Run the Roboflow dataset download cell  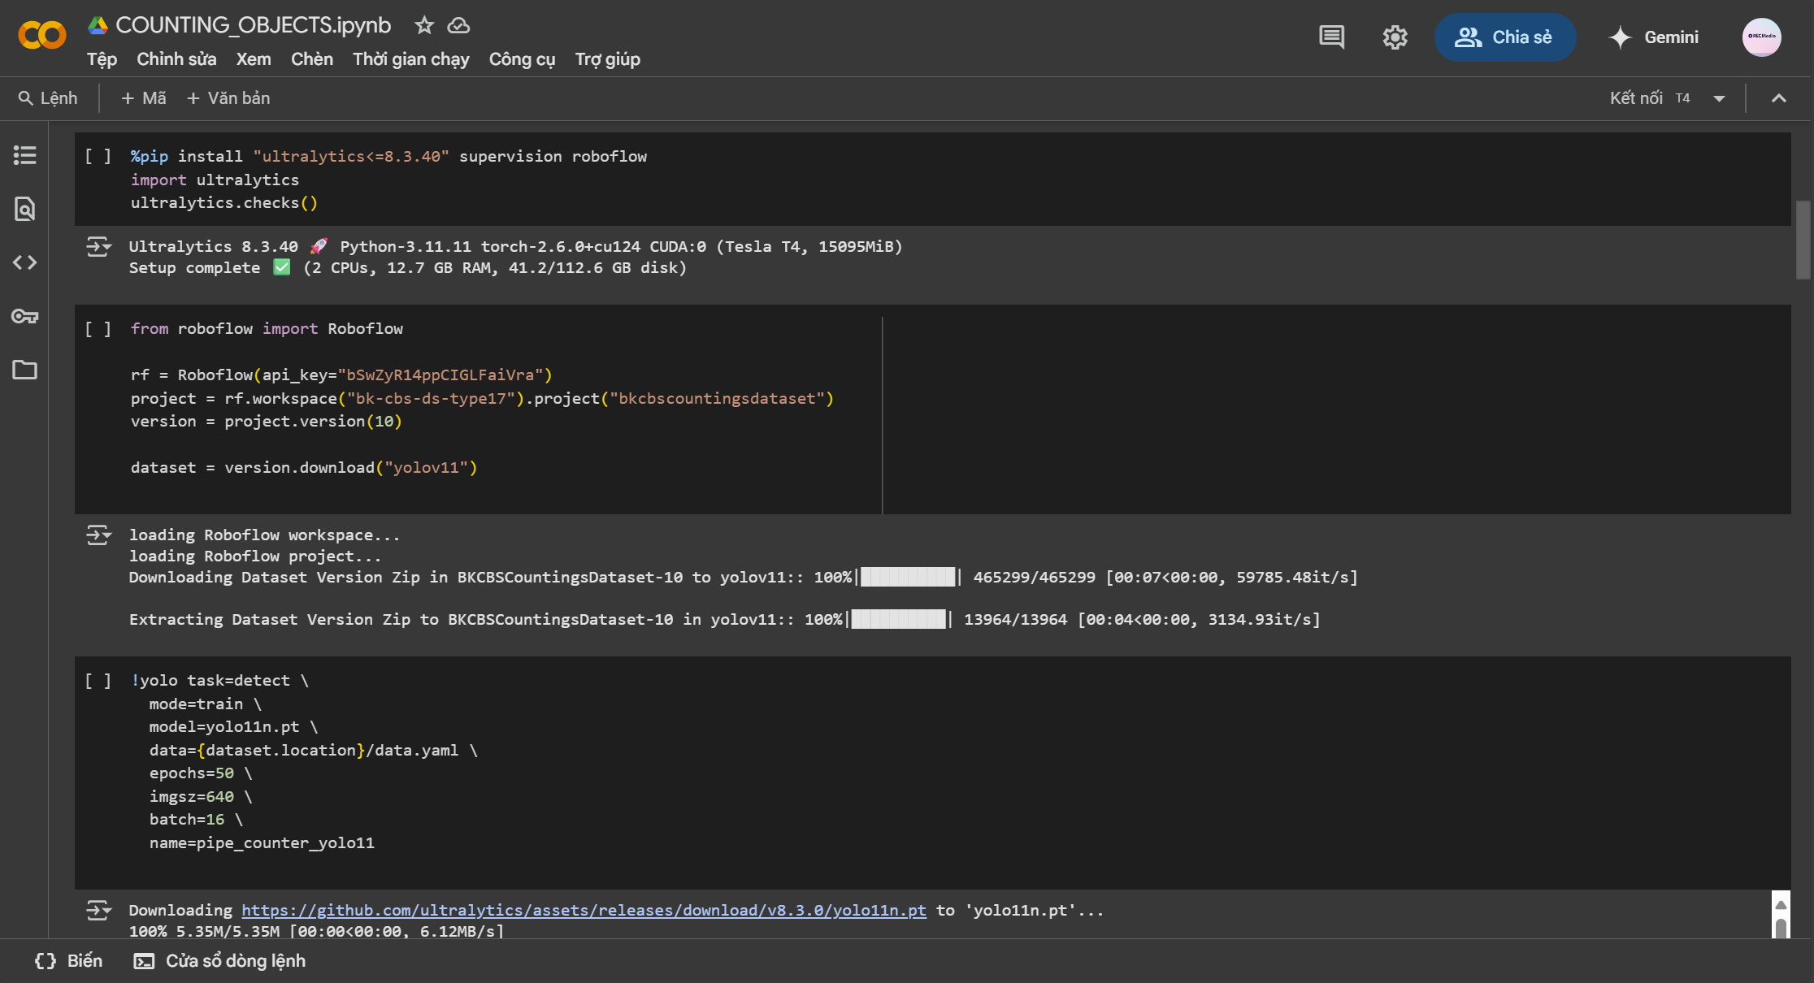(x=98, y=329)
